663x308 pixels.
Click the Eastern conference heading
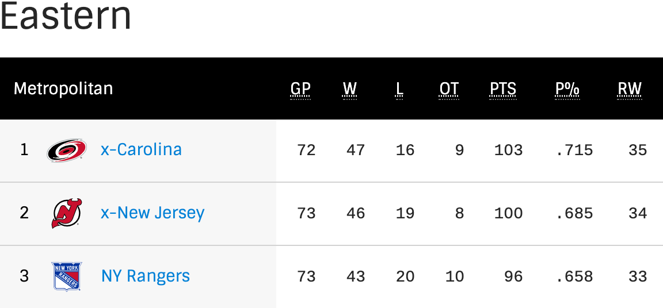pos(66,16)
